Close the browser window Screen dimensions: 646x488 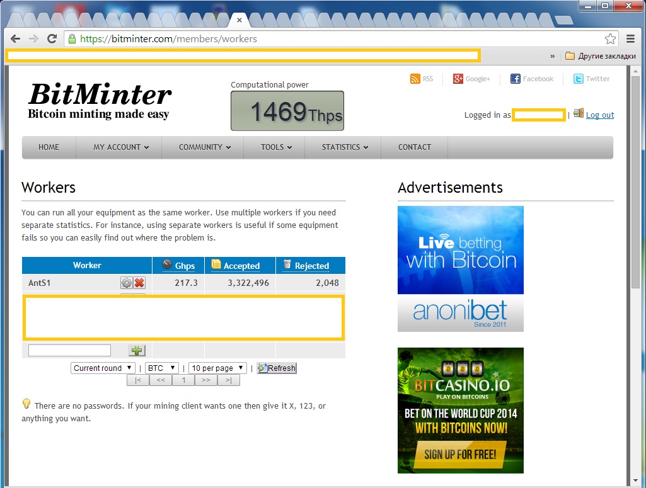tap(629, 6)
